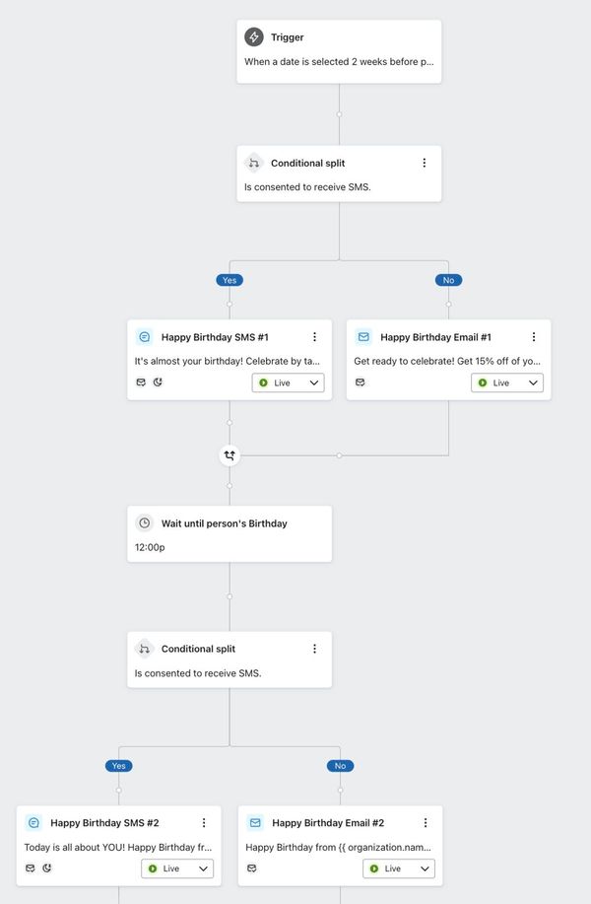Click the No branch label on the second split
The width and height of the screenshot is (591, 904).
340,766
